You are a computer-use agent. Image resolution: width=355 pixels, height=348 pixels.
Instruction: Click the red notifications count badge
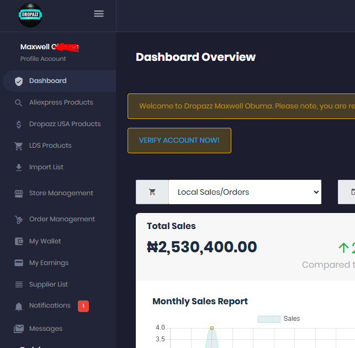[83, 306]
